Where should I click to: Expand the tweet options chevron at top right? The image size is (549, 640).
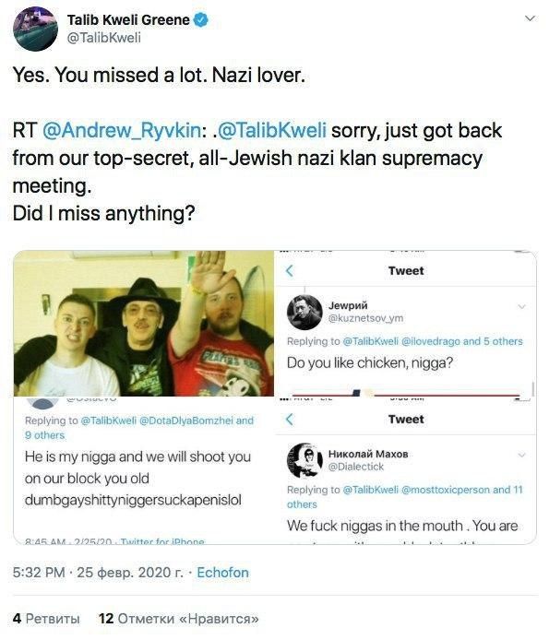tap(530, 18)
